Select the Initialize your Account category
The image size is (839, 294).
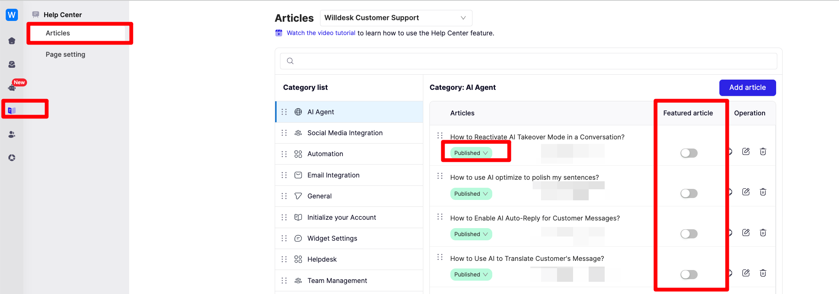coord(349,217)
